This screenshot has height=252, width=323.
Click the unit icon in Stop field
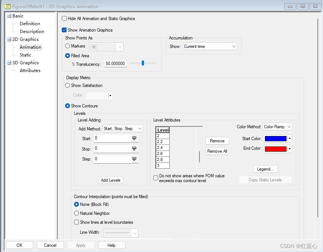(134, 149)
